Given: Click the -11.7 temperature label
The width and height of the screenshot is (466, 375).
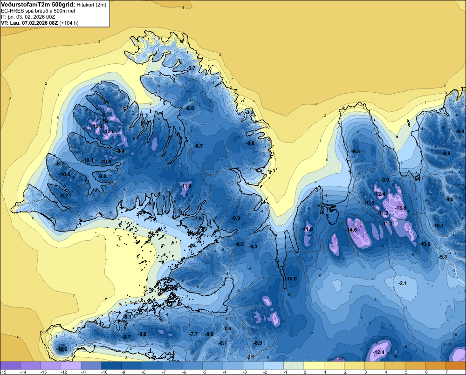Looking at the screenshot, I should click(x=387, y=224).
